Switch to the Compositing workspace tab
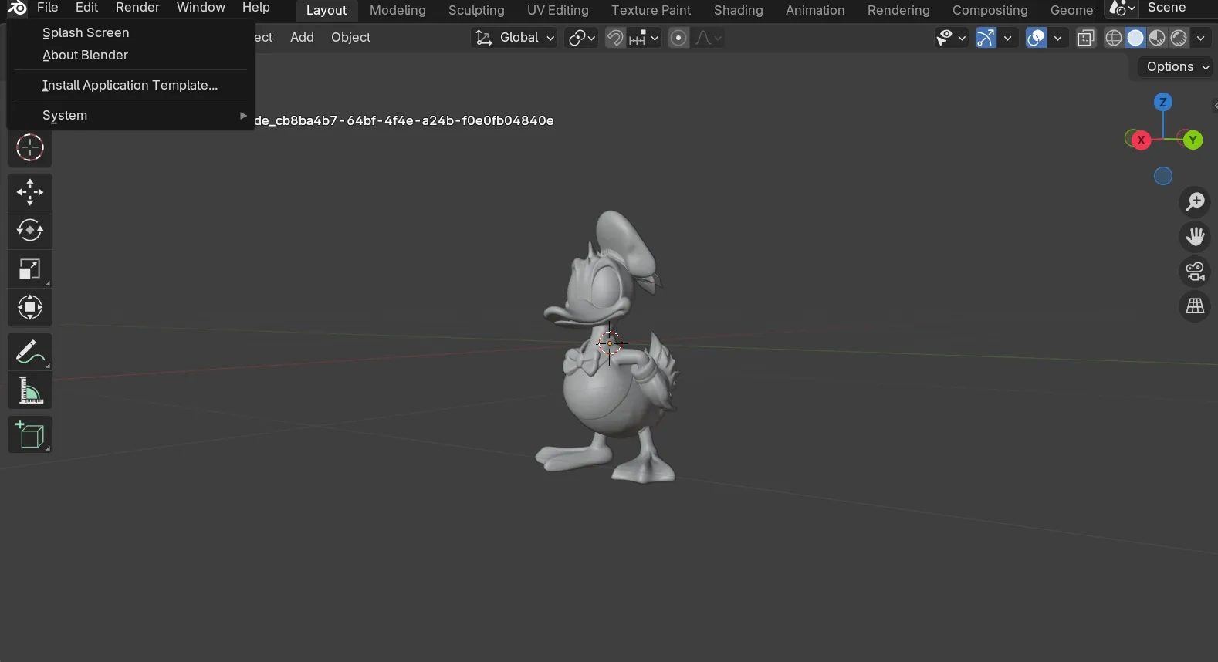This screenshot has height=662, width=1218. [x=990, y=10]
